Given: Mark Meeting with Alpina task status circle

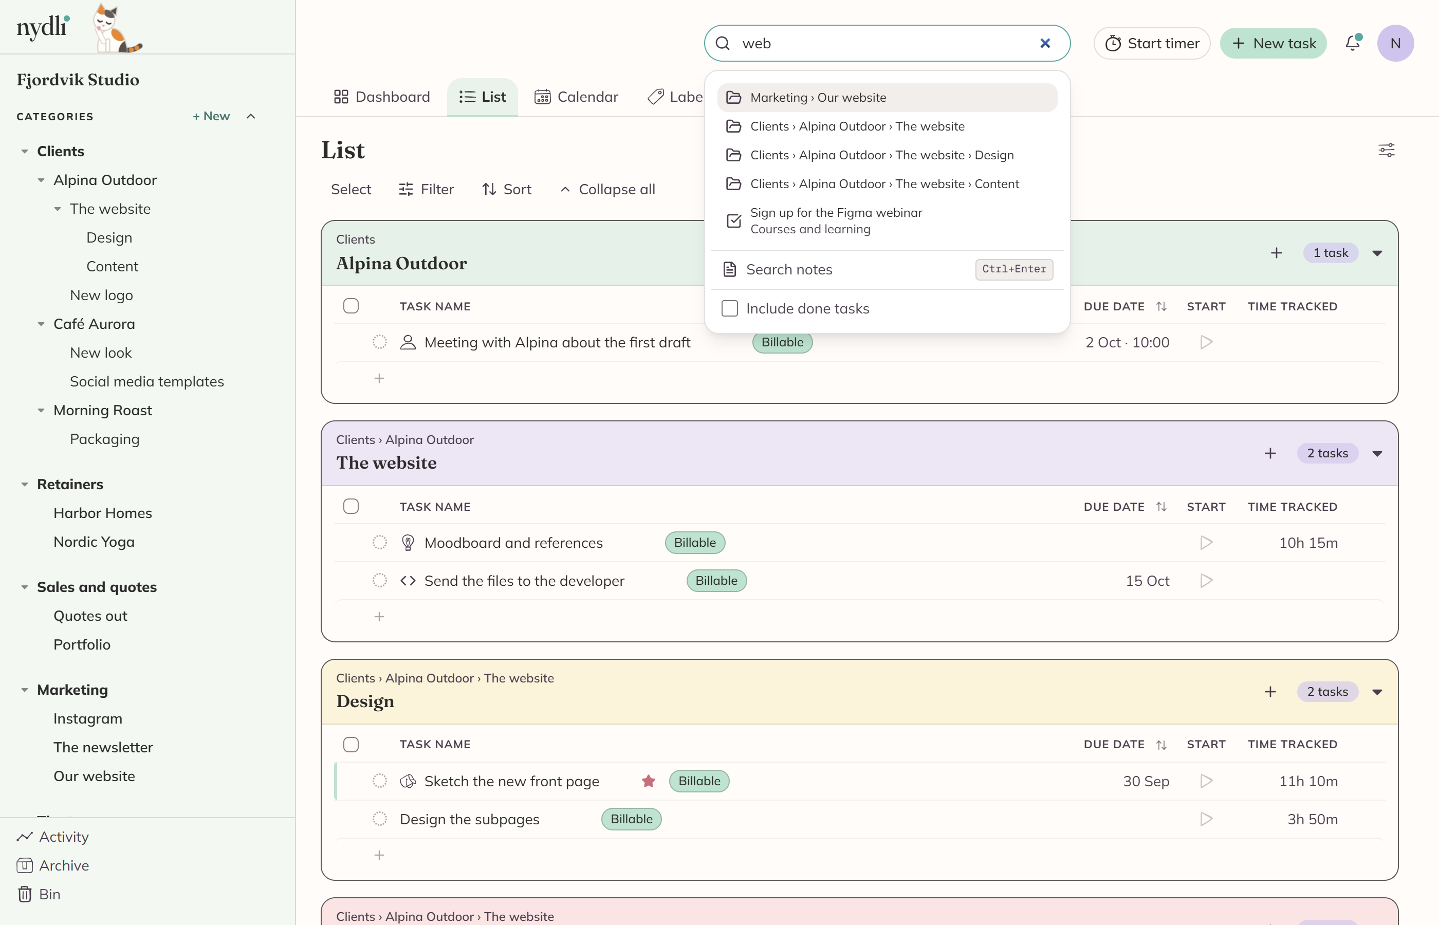Looking at the screenshot, I should [x=380, y=342].
